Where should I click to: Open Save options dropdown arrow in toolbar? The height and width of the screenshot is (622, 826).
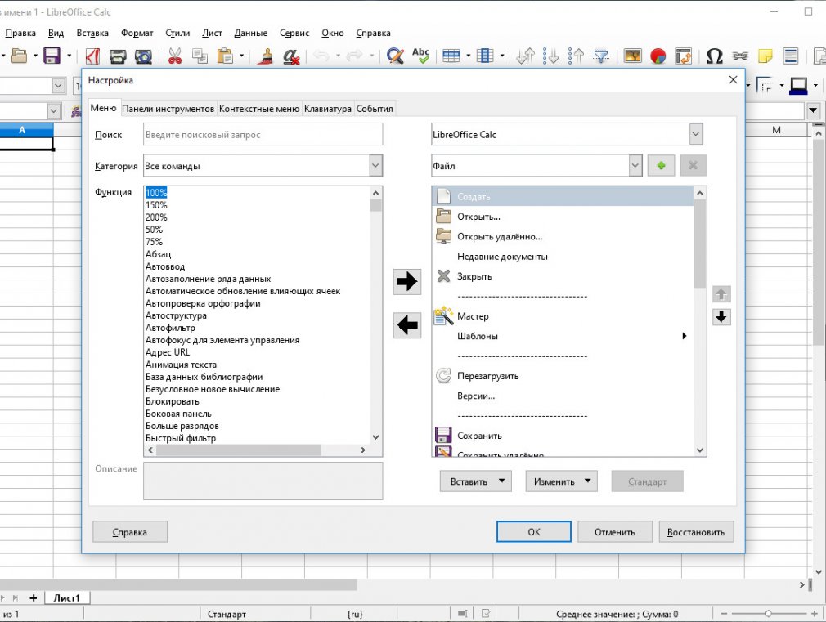pyautogui.click(x=69, y=56)
